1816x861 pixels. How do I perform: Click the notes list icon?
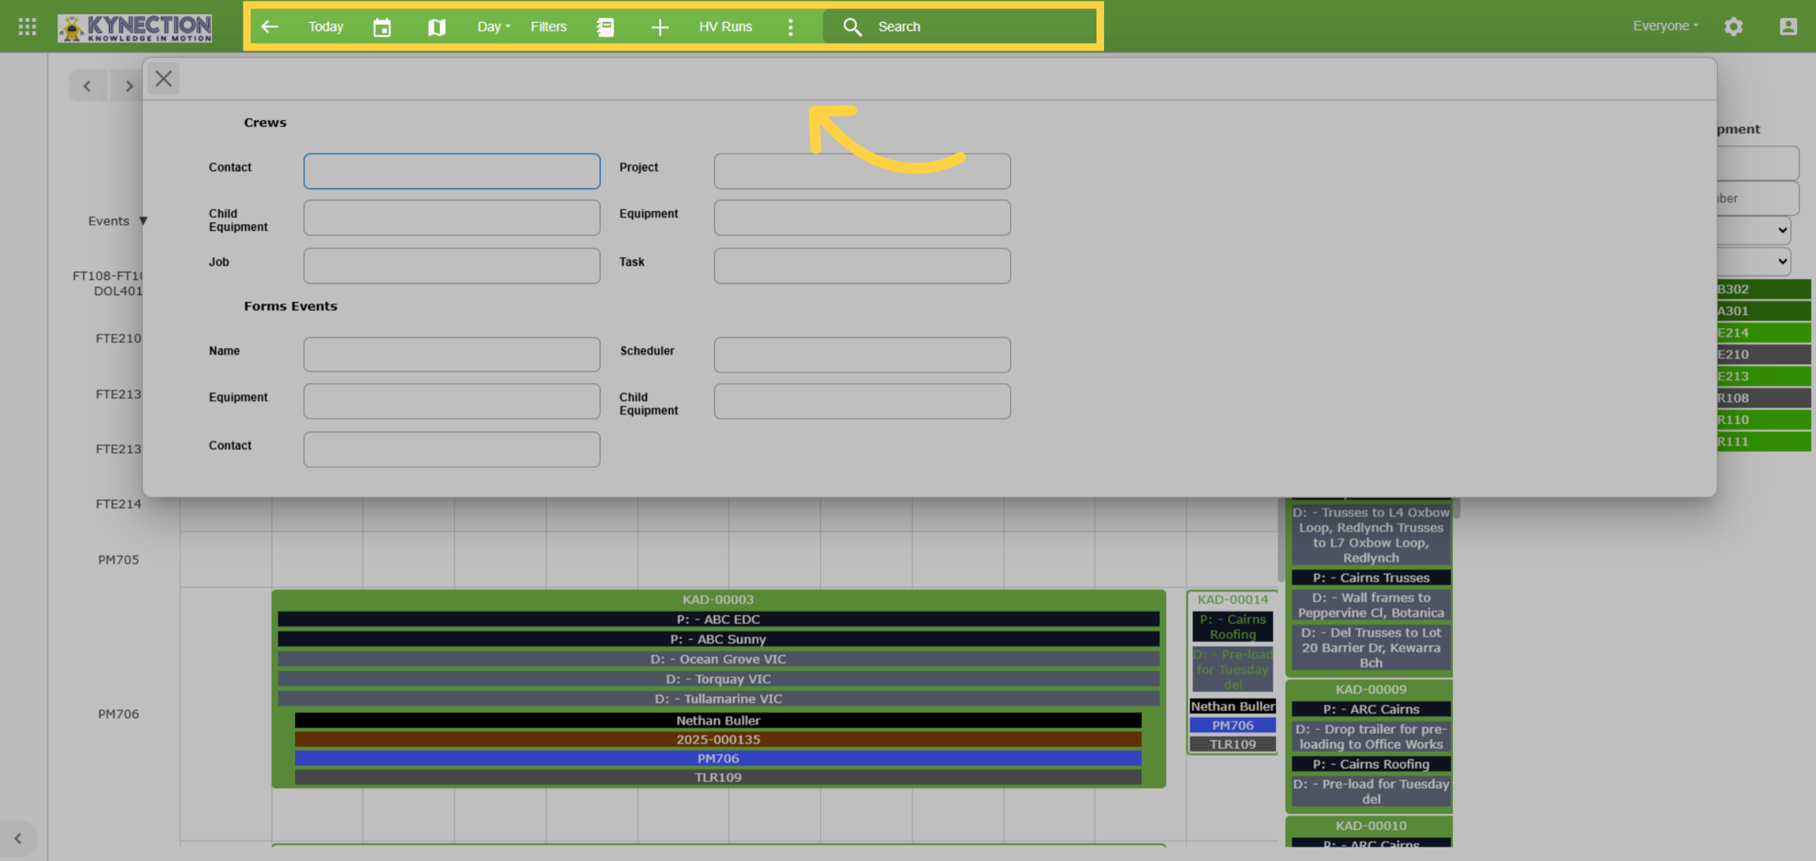pos(605,26)
